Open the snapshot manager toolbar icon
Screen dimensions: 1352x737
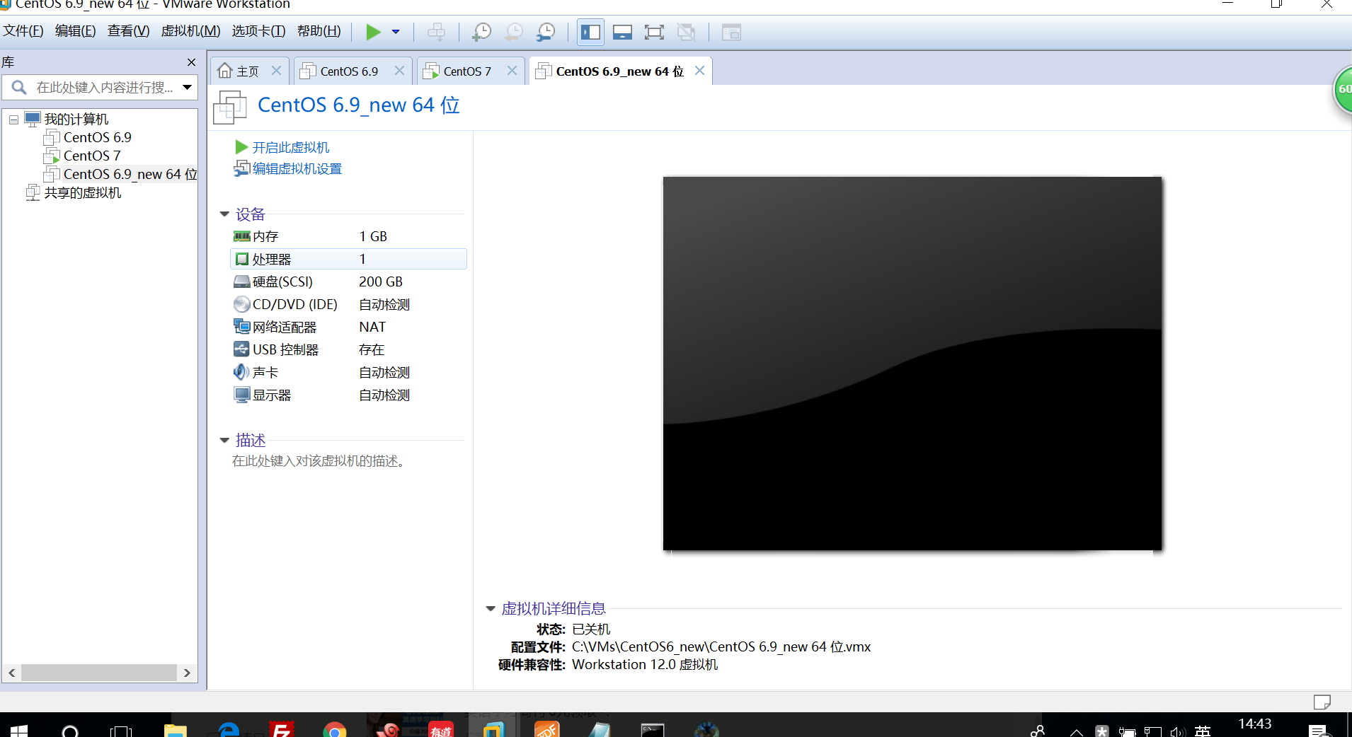546,32
